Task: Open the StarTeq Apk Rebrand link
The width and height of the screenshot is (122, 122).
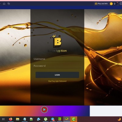Action: click(57, 81)
